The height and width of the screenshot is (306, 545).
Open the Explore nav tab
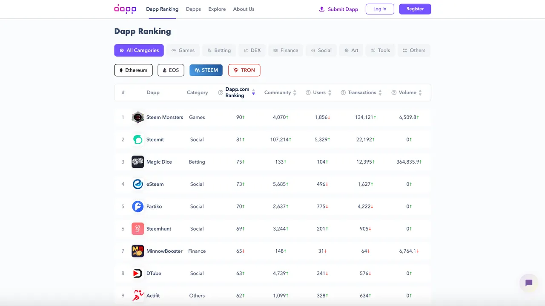(217, 9)
